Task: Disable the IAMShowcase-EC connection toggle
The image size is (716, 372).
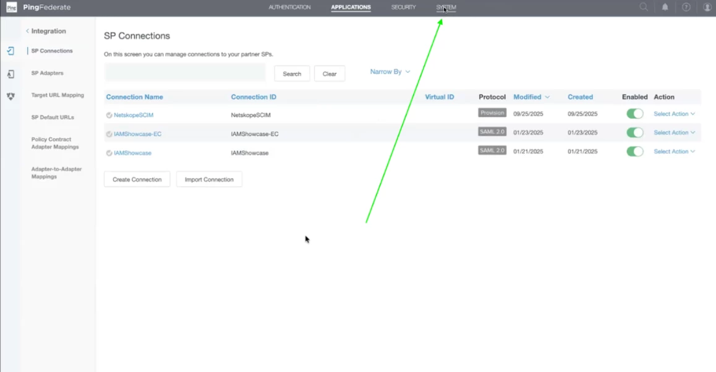Action: (635, 132)
